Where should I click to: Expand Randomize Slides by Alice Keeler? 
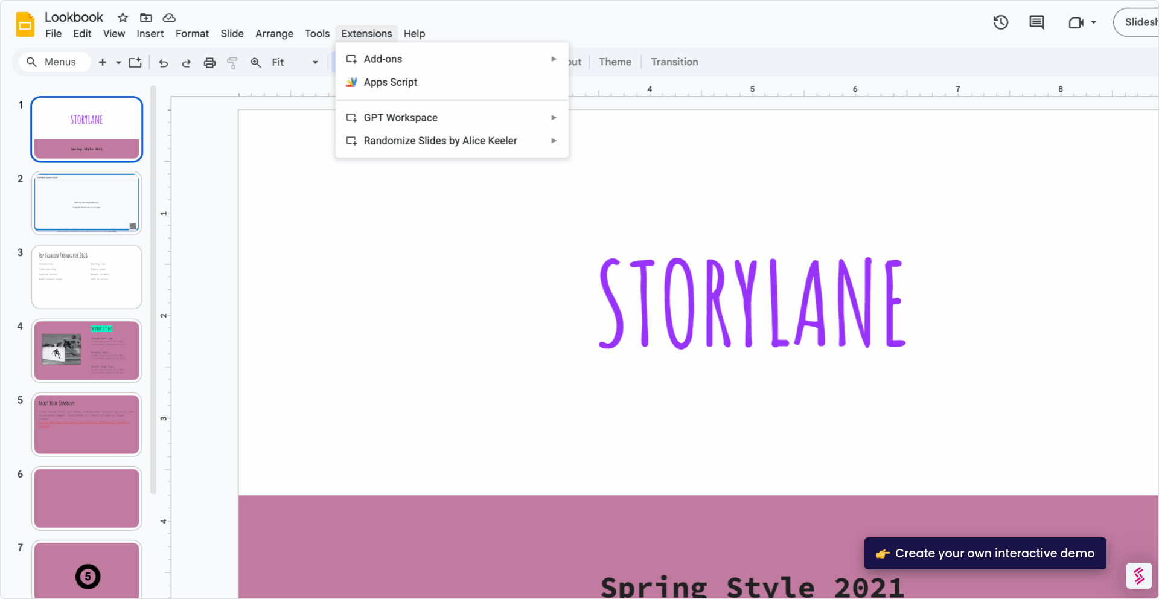[x=452, y=141]
